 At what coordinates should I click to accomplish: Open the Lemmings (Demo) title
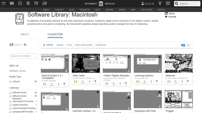click(144, 75)
